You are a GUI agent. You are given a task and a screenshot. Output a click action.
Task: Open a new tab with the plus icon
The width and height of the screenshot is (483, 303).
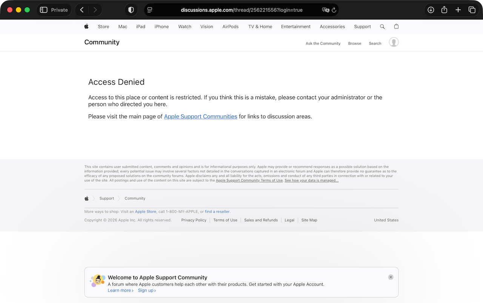(458, 10)
